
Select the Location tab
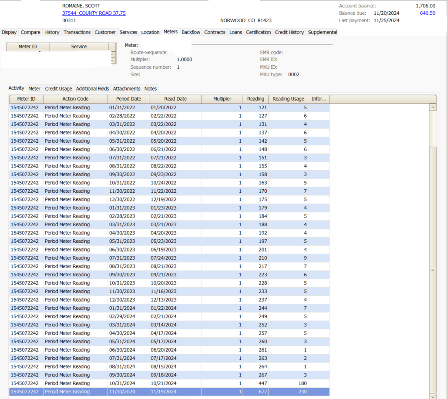[x=150, y=32]
